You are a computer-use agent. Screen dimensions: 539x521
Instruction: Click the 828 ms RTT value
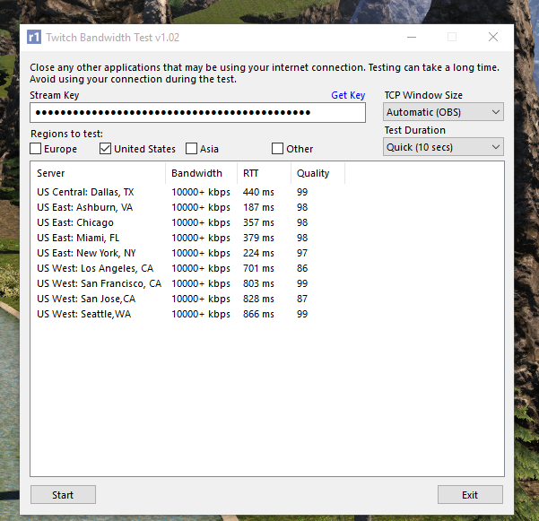click(x=258, y=299)
